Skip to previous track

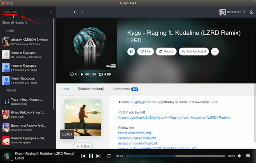tap(83, 156)
